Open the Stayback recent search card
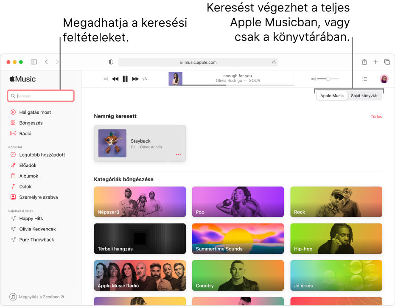Screen dimensions: 395x306 [x=140, y=143]
